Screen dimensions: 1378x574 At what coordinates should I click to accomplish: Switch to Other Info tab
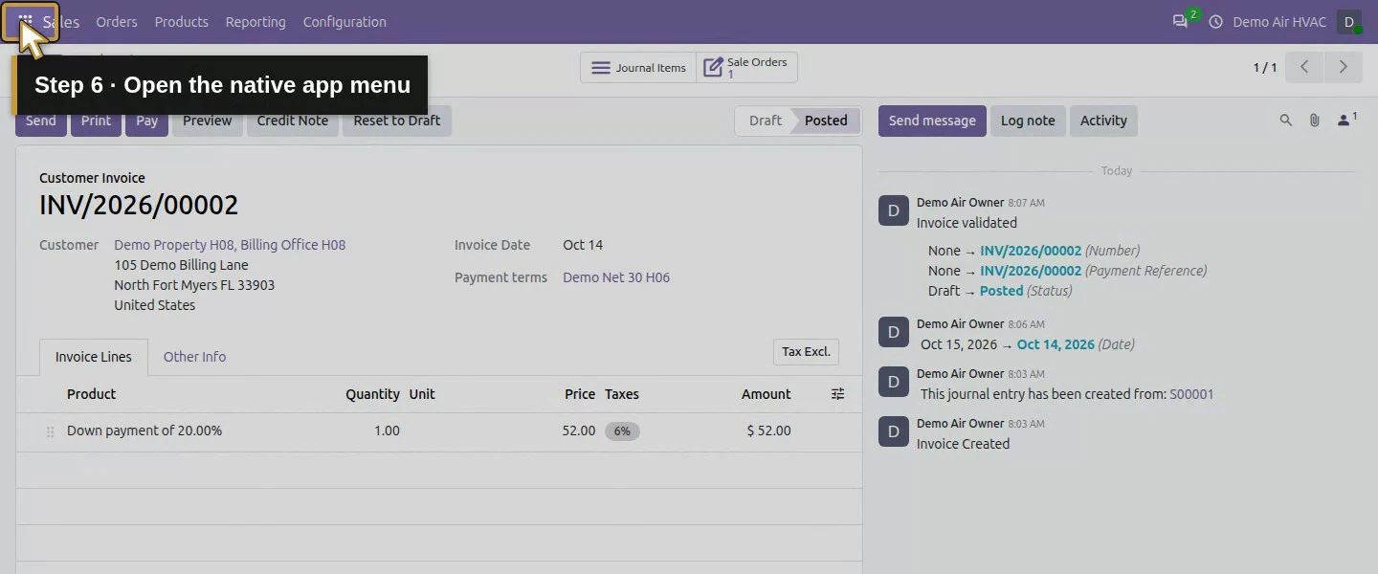(194, 357)
